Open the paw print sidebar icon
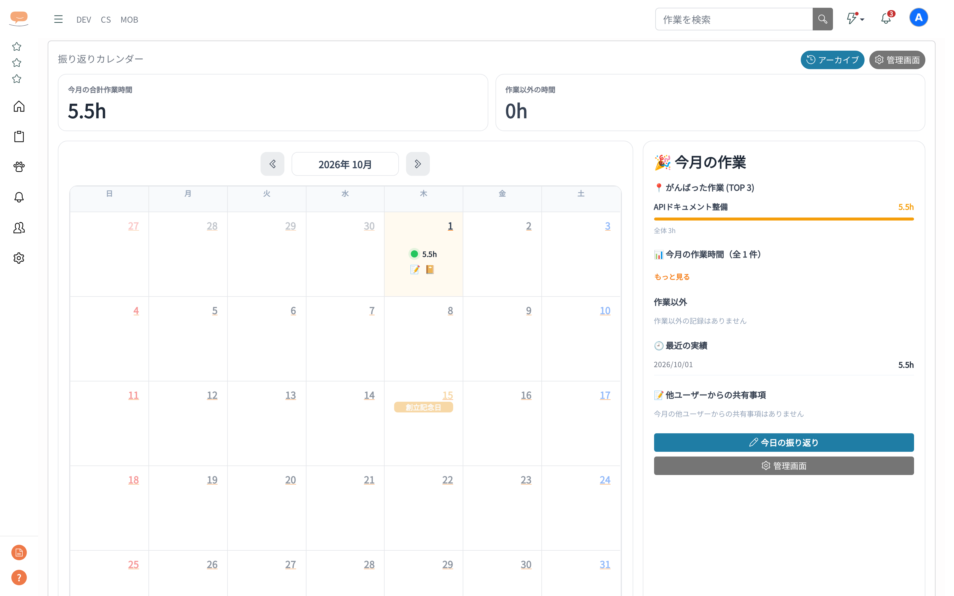This screenshot has height=596, width=954. [19, 167]
